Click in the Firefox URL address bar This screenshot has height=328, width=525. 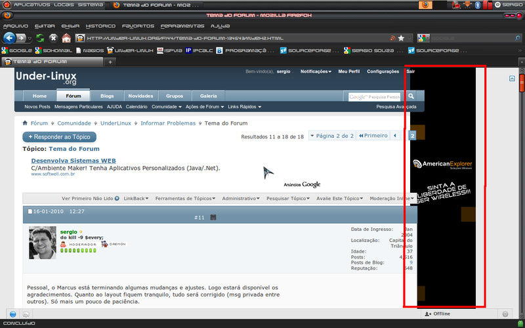[x=236, y=38]
